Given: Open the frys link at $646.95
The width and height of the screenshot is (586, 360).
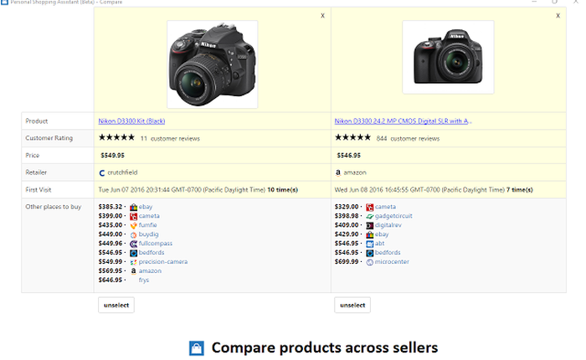Looking at the screenshot, I should tap(144, 280).
